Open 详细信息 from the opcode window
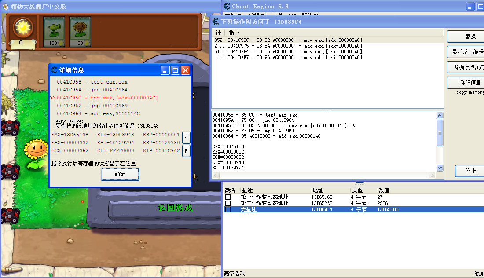484x278 pixels. [466, 82]
